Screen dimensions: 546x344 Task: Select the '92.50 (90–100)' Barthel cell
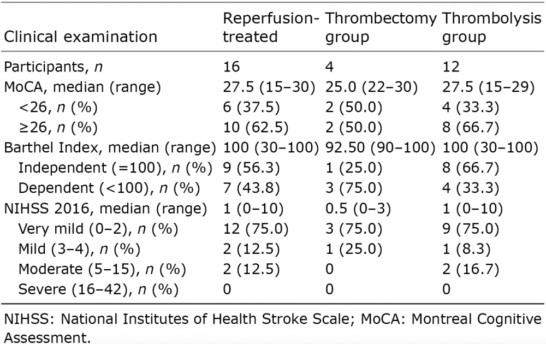tap(380, 148)
